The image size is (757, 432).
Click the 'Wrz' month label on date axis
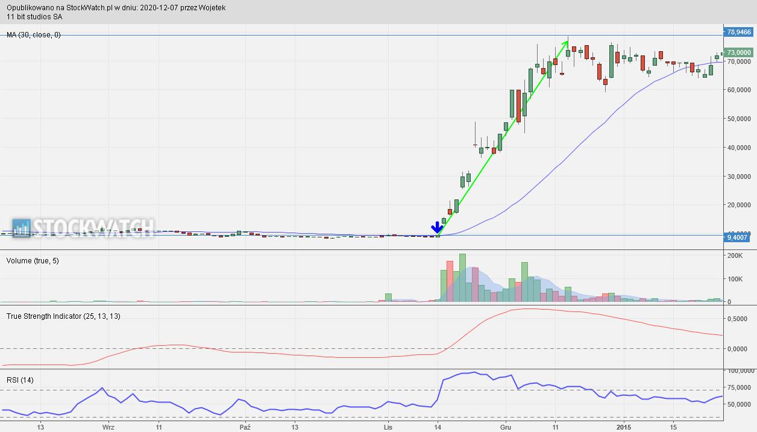click(x=108, y=427)
